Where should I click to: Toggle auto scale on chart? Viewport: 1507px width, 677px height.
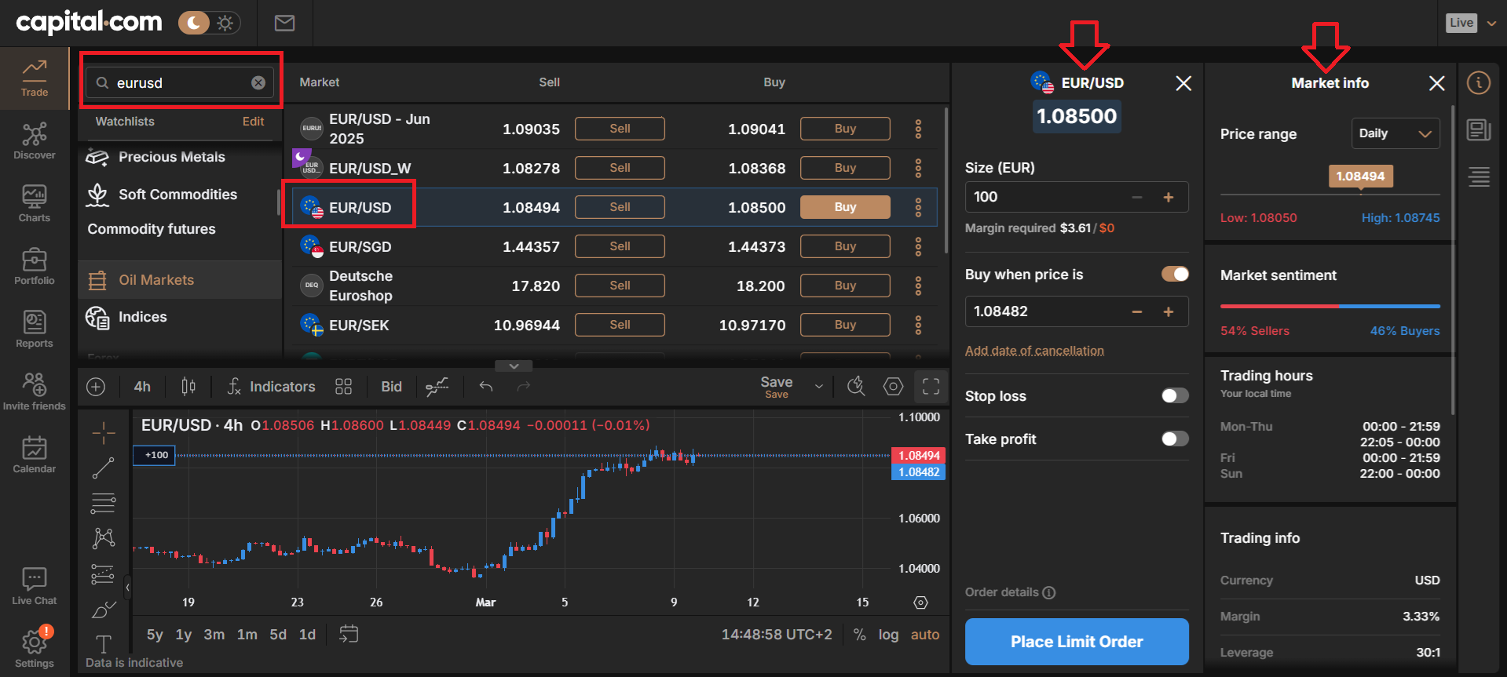pos(925,635)
